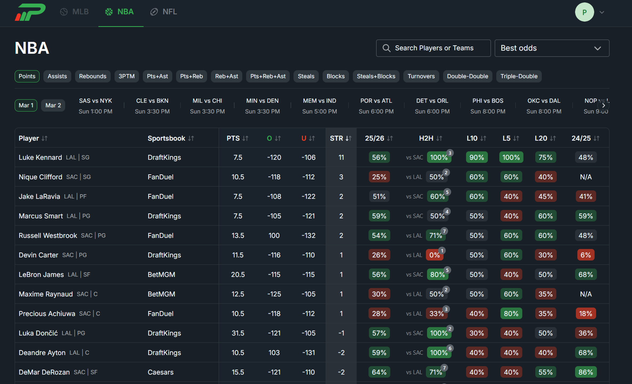Viewport: 632px width, 384px height.
Task: Filter by SAS vs NYK game
Action: click(95, 106)
